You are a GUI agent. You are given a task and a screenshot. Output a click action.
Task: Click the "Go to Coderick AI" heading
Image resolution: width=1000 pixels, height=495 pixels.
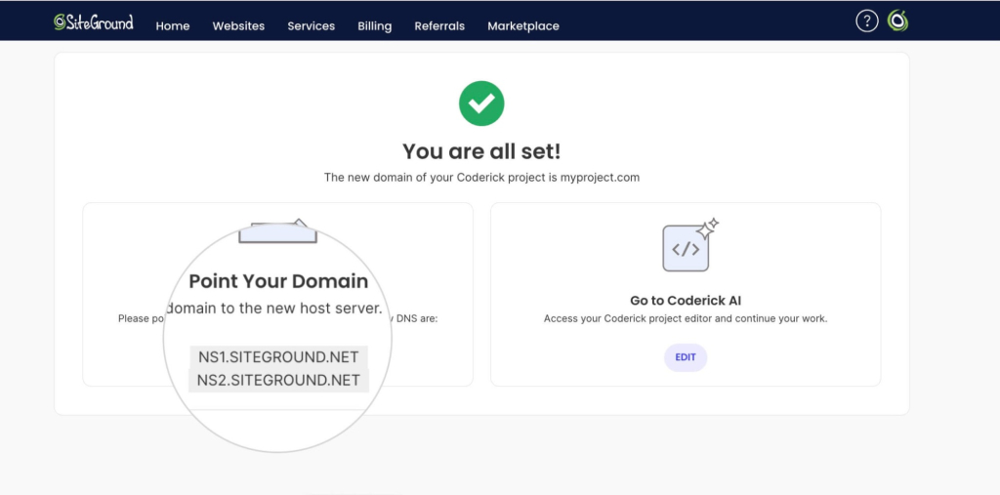[x=686, y=301]
